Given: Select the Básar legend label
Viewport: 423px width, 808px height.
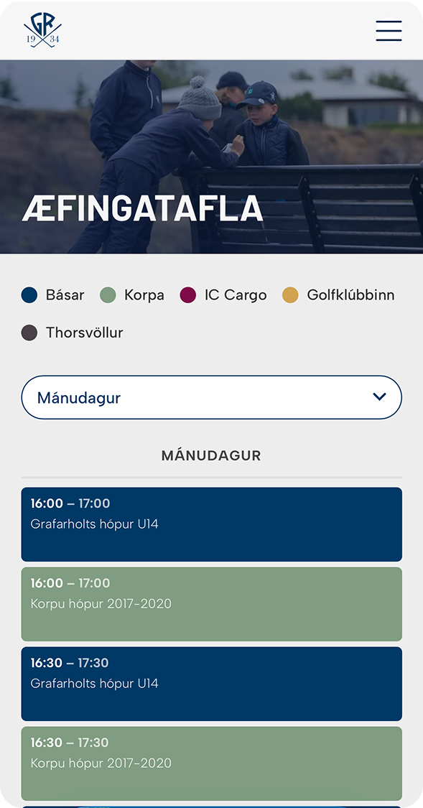Looking at the screenshot, I should 65,295.
